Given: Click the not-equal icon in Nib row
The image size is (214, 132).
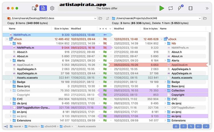Looking at the screenshot, I should [105, 43].
